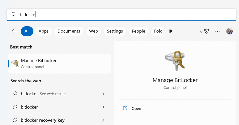Click the search magnifier icon in search box
The width and height of the screenshot is (239, 125).
[14, 14]
